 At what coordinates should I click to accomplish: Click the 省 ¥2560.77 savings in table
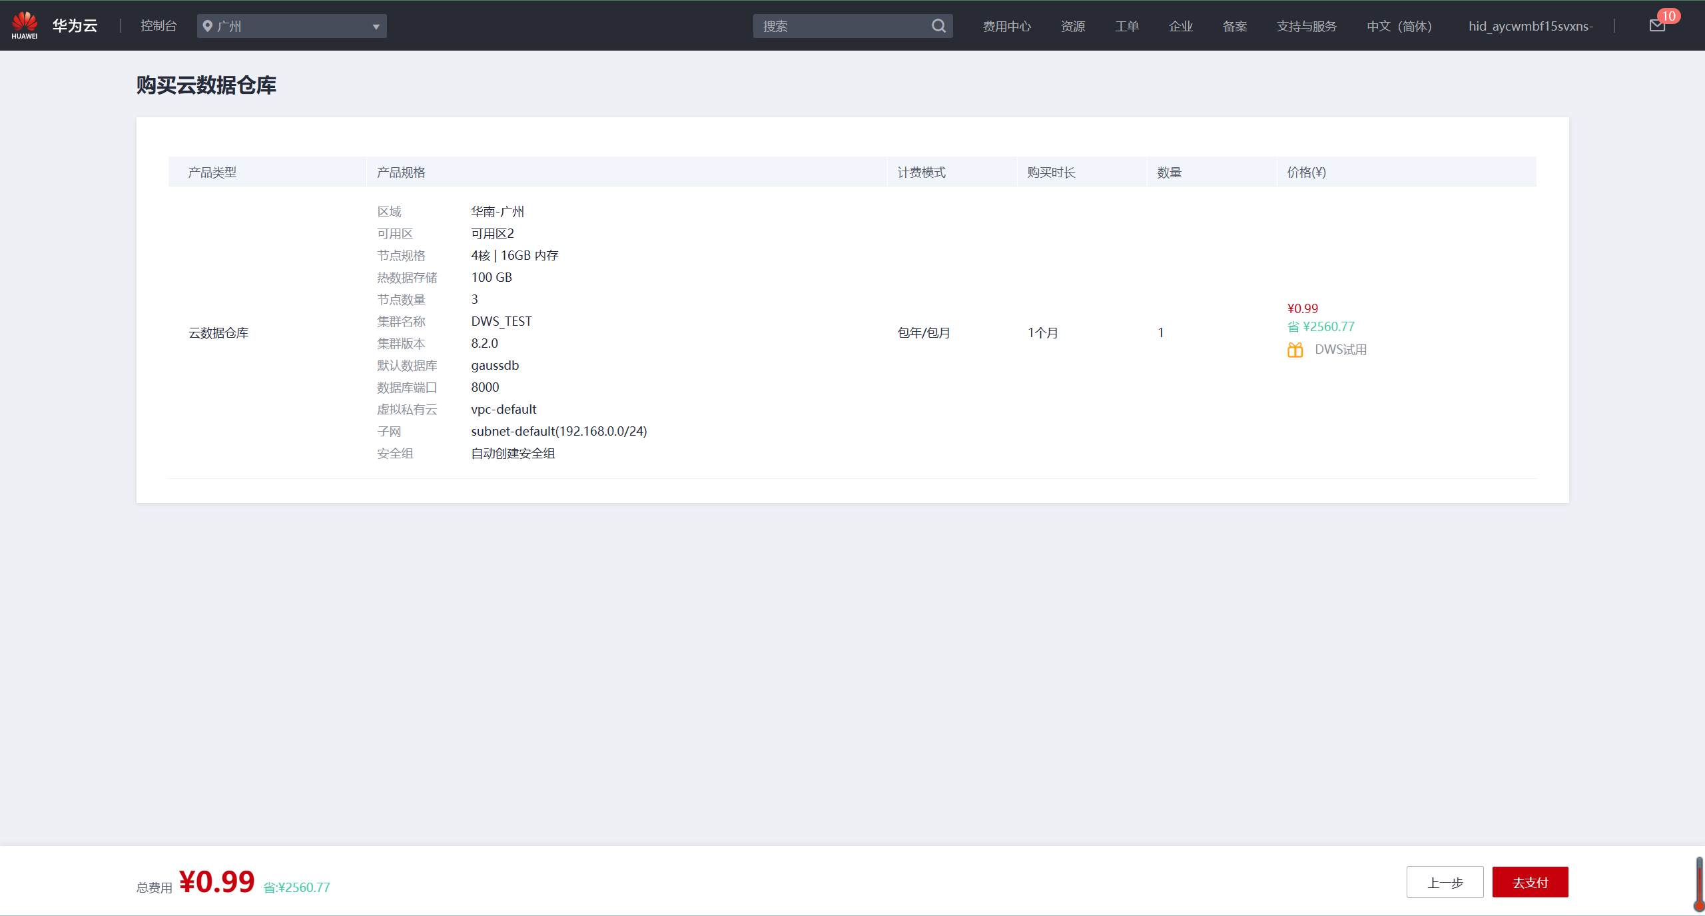1321,326
